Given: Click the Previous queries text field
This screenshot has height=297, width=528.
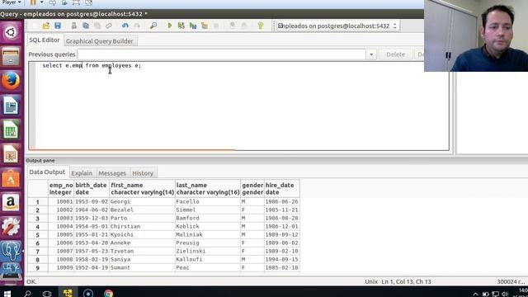Looking at the screenshot, I should [x=222, y=54].
